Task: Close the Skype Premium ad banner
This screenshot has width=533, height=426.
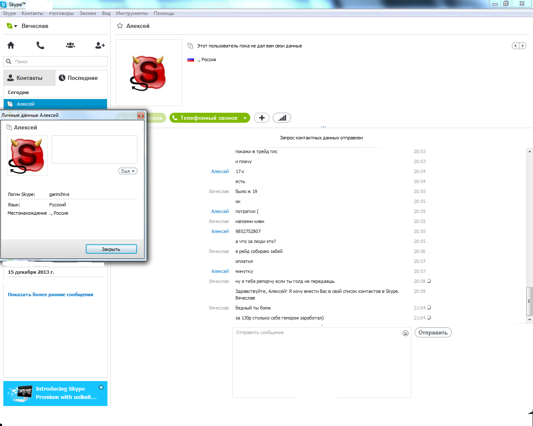Action: point(101,387)
